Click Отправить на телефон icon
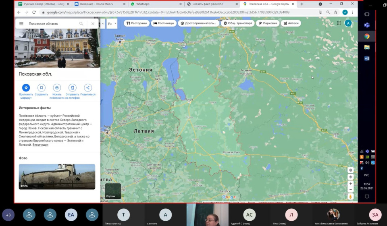Image resolution: width=387 pixels, height=226 pixels. point(72,87)
